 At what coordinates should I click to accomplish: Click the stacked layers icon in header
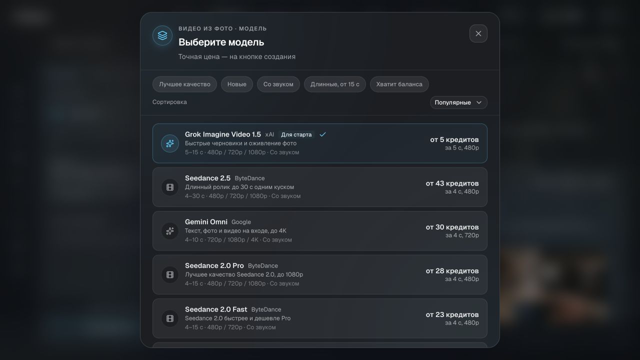(162, 35)
